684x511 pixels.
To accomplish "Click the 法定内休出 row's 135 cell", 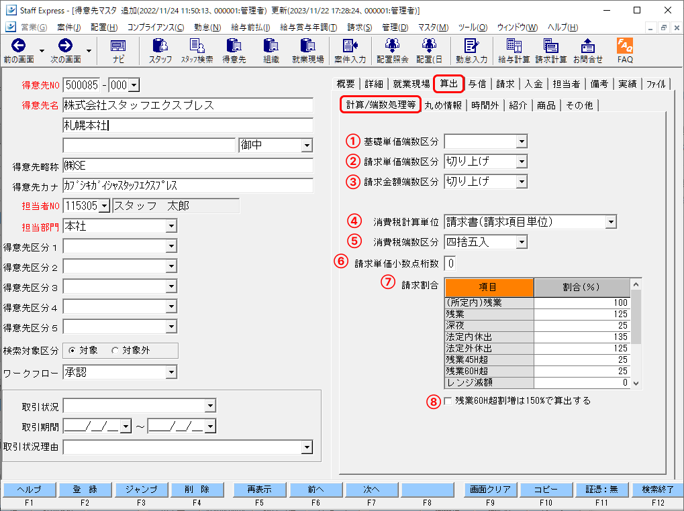I will (582, 337).
